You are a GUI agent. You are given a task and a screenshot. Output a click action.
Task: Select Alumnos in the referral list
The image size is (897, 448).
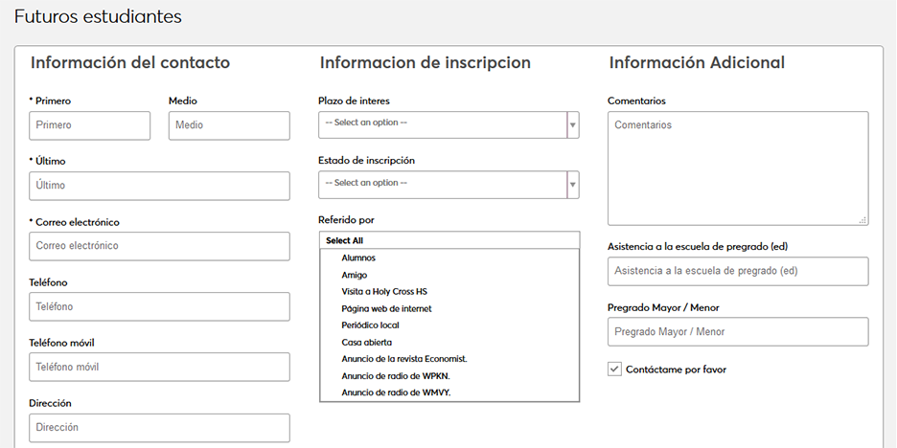click(x=358, y=258)
